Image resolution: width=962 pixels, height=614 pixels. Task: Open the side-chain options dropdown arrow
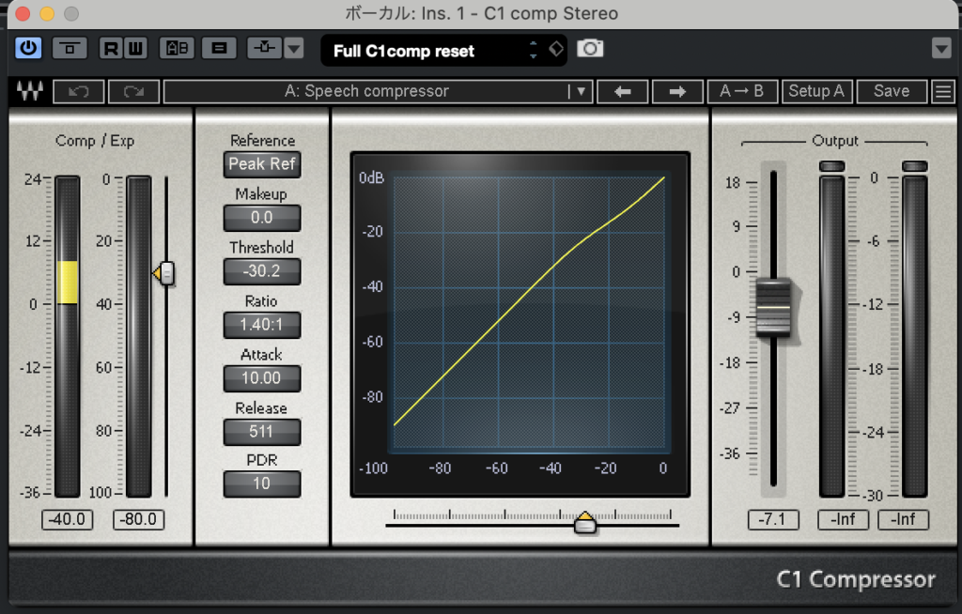(294, 48)
